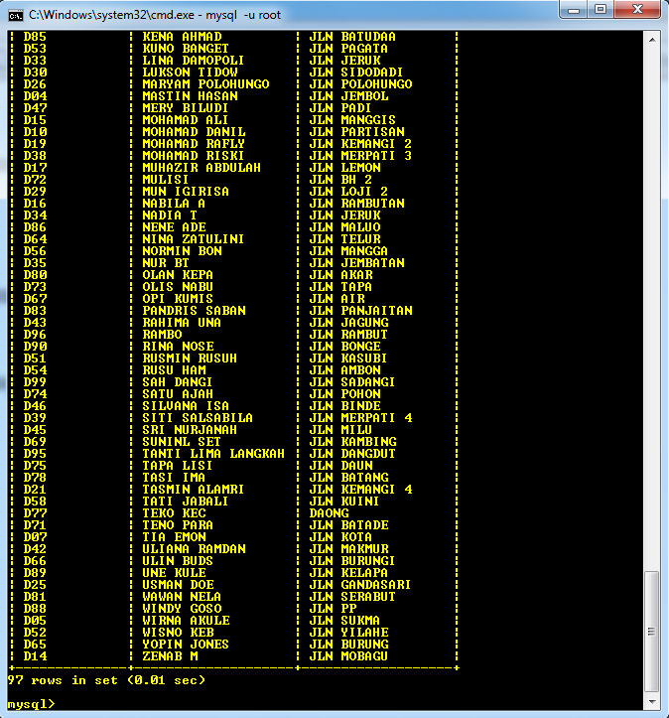This screenshot has height=718, width=669.
Task: Select the name 'NINA ZATULINI'
Action: tap(194, 239)
